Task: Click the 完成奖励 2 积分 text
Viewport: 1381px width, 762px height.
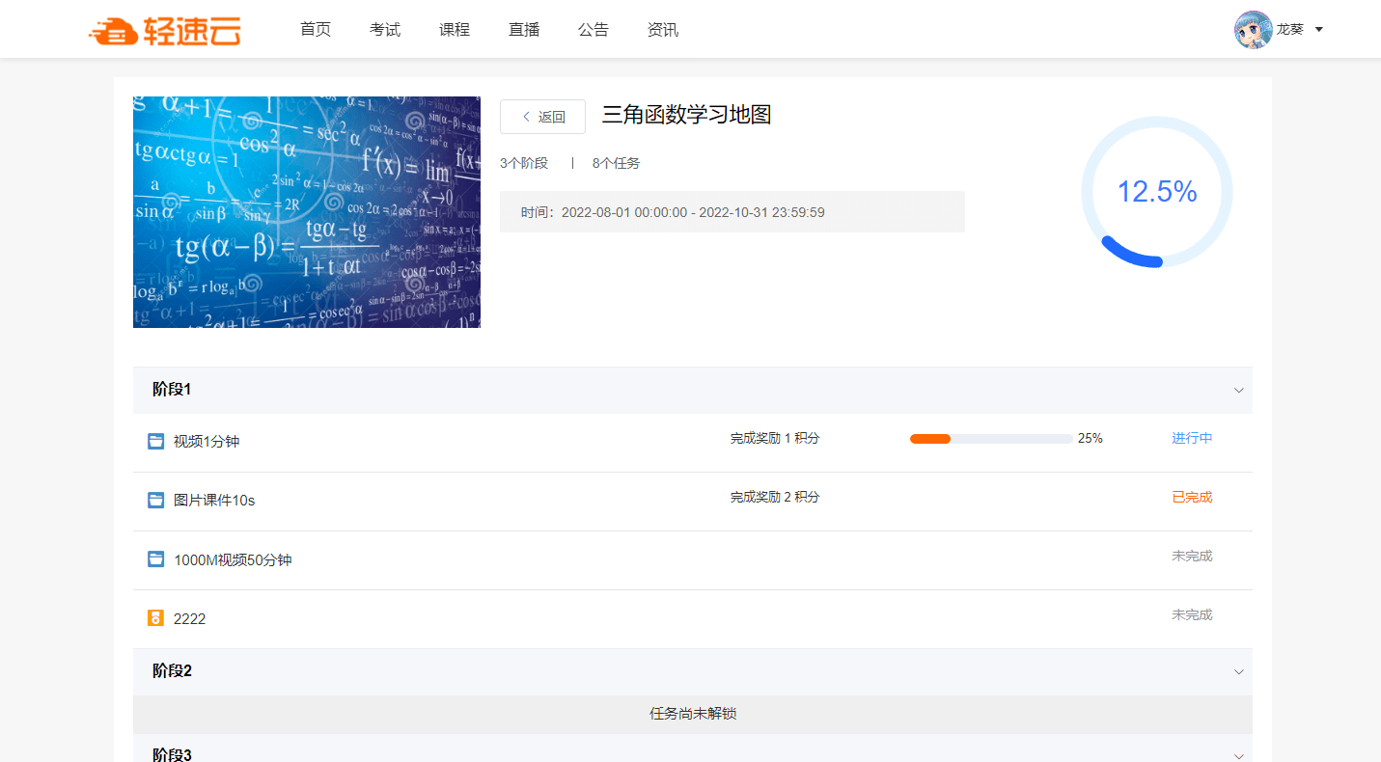Action: point(775,497)
